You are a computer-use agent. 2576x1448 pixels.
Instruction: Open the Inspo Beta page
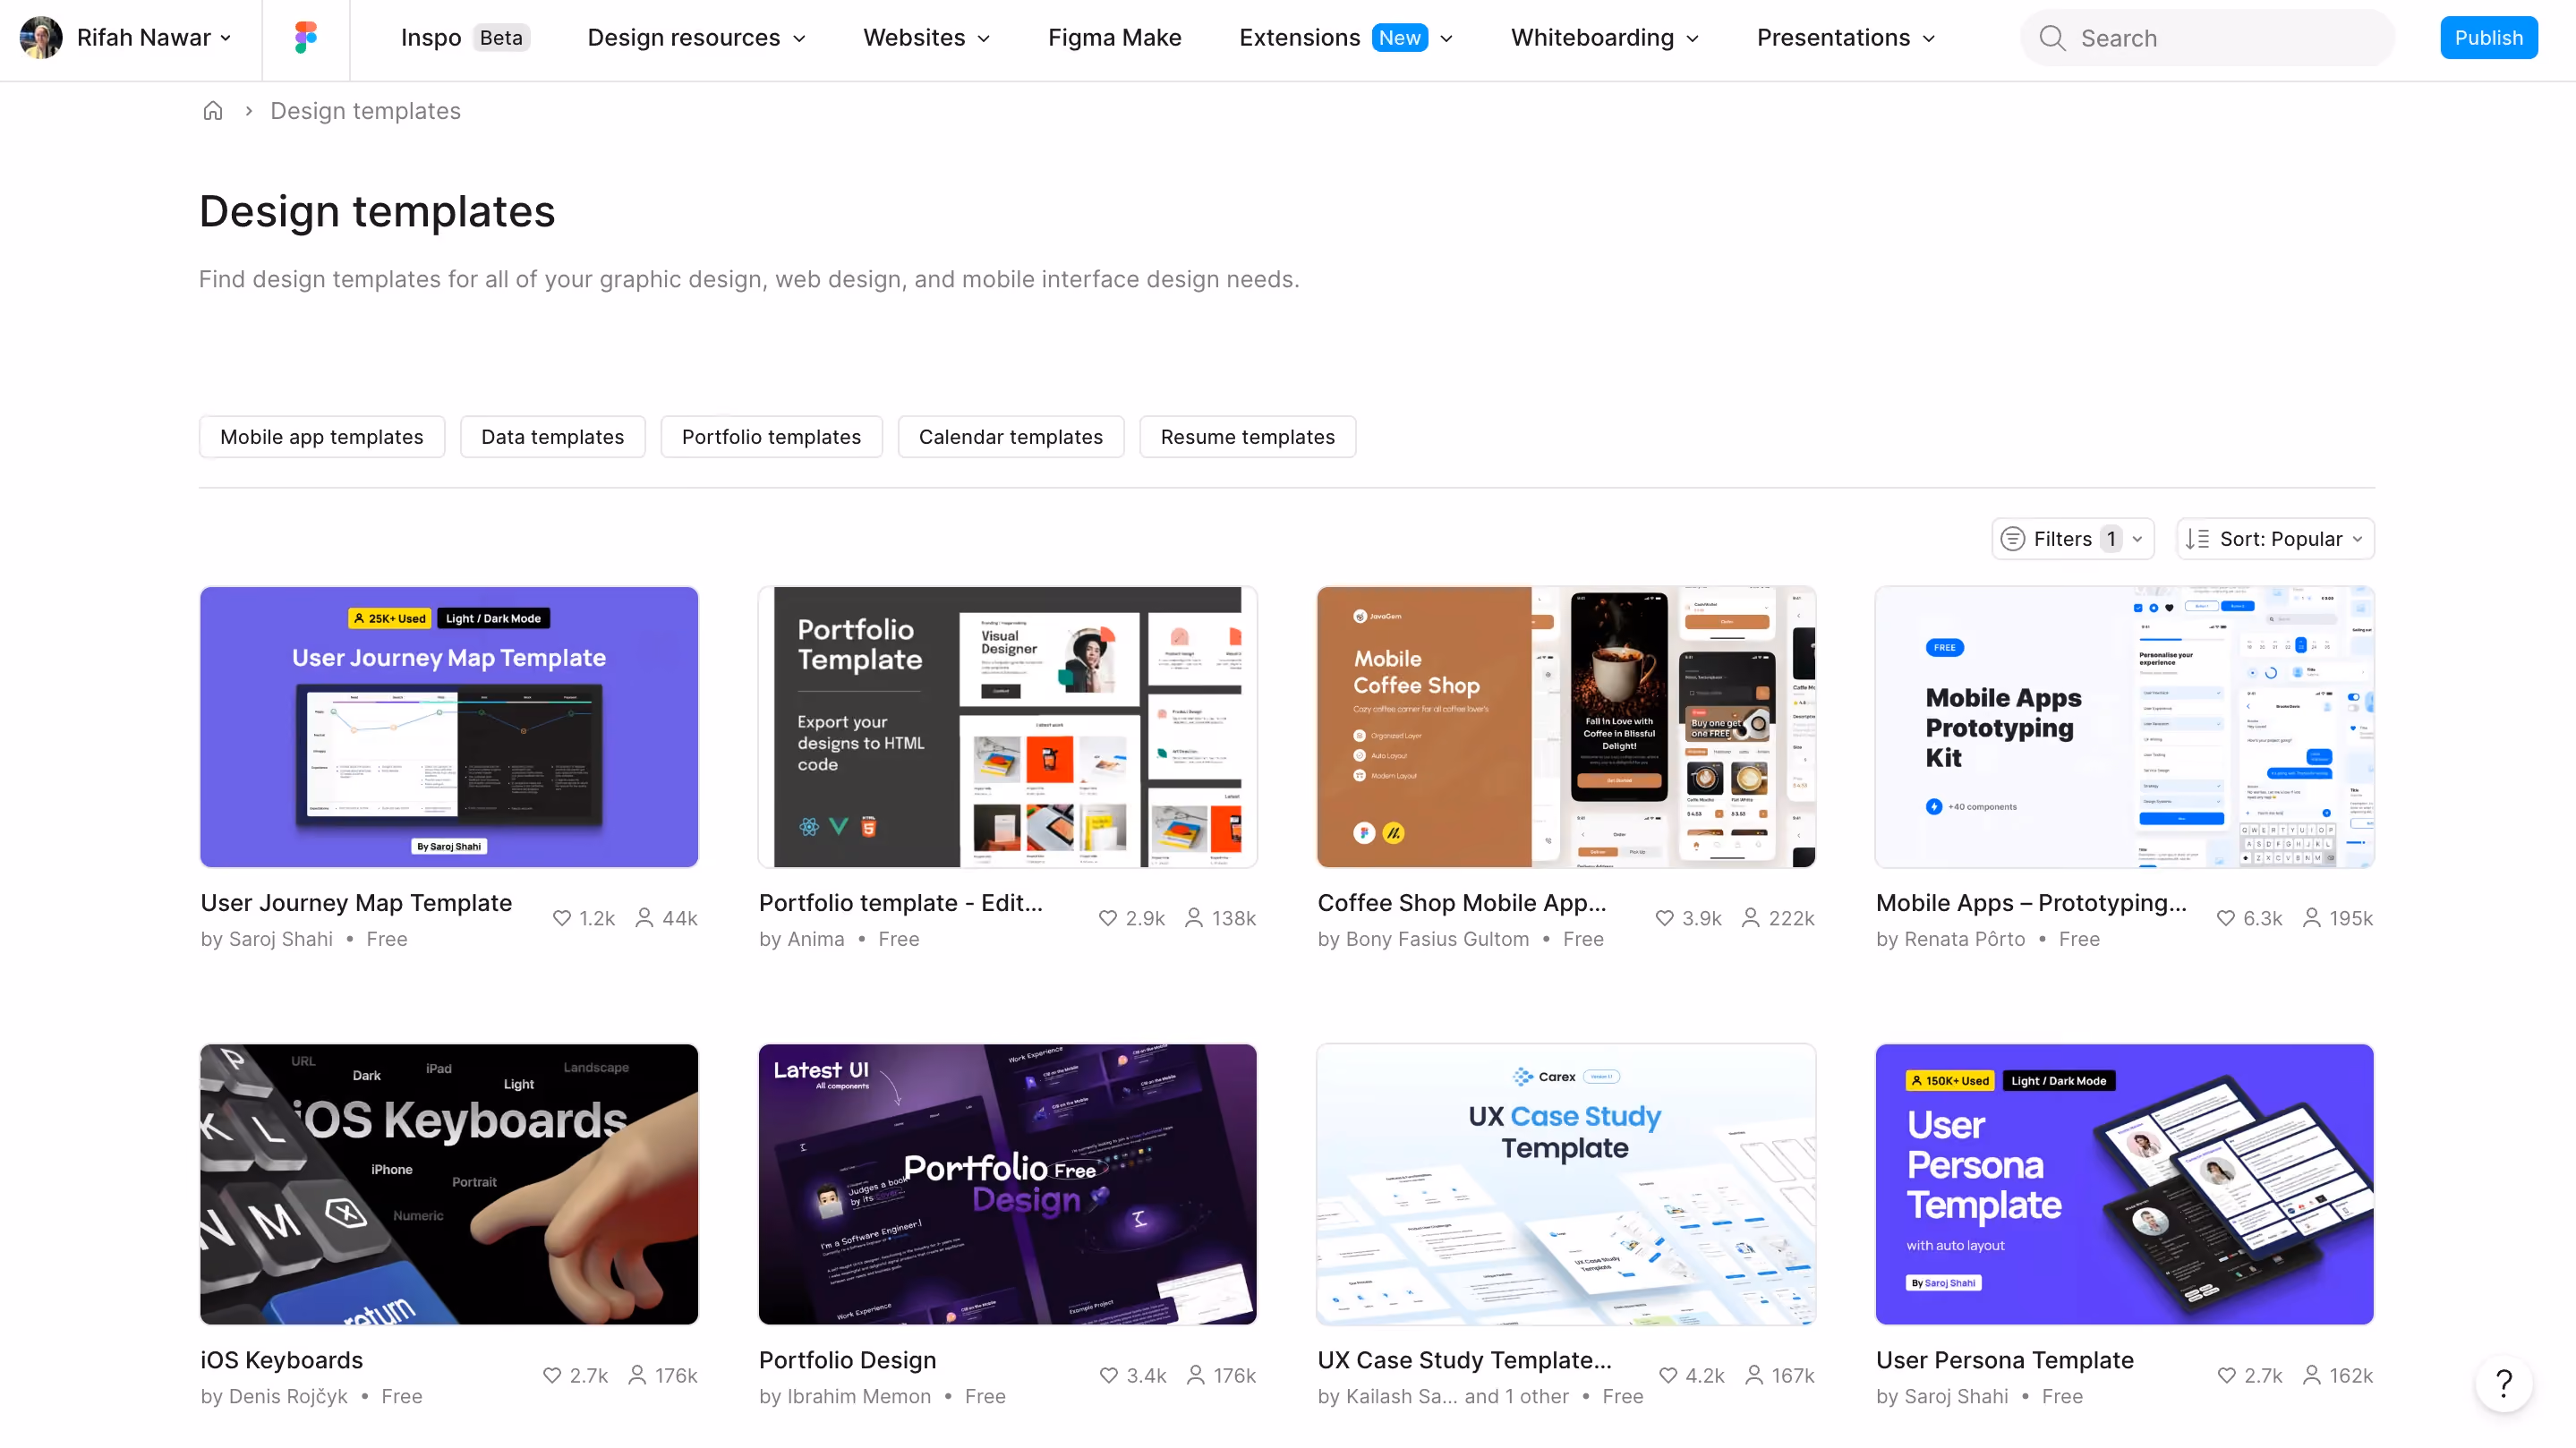[465, 38]
